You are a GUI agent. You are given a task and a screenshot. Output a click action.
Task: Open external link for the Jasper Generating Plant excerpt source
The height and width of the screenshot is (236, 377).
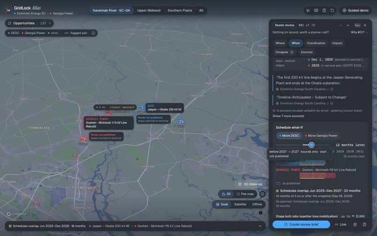coord(327,89)
